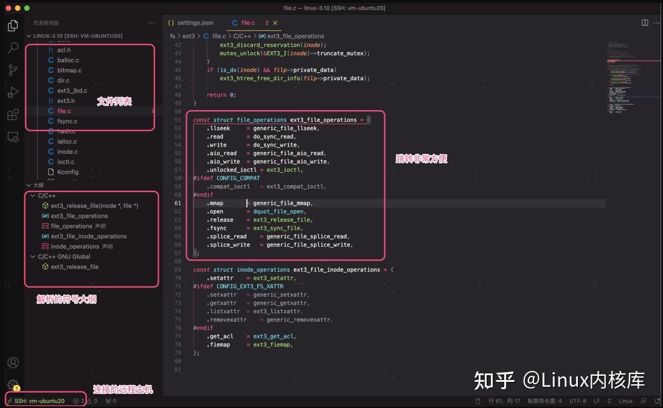663x408 pixels.
Task: Open the UTF-8 encoding selector
Action: (578, 401)
